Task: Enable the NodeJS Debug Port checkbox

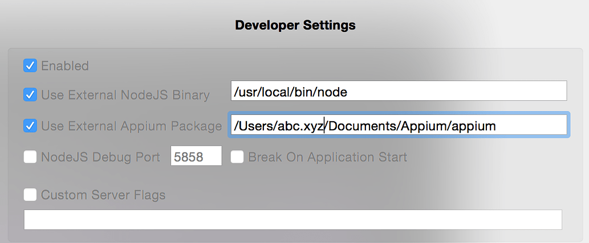Action: click(30, 156)
